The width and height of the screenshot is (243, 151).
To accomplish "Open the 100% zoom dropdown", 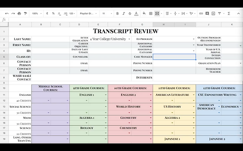I will 37,14.
